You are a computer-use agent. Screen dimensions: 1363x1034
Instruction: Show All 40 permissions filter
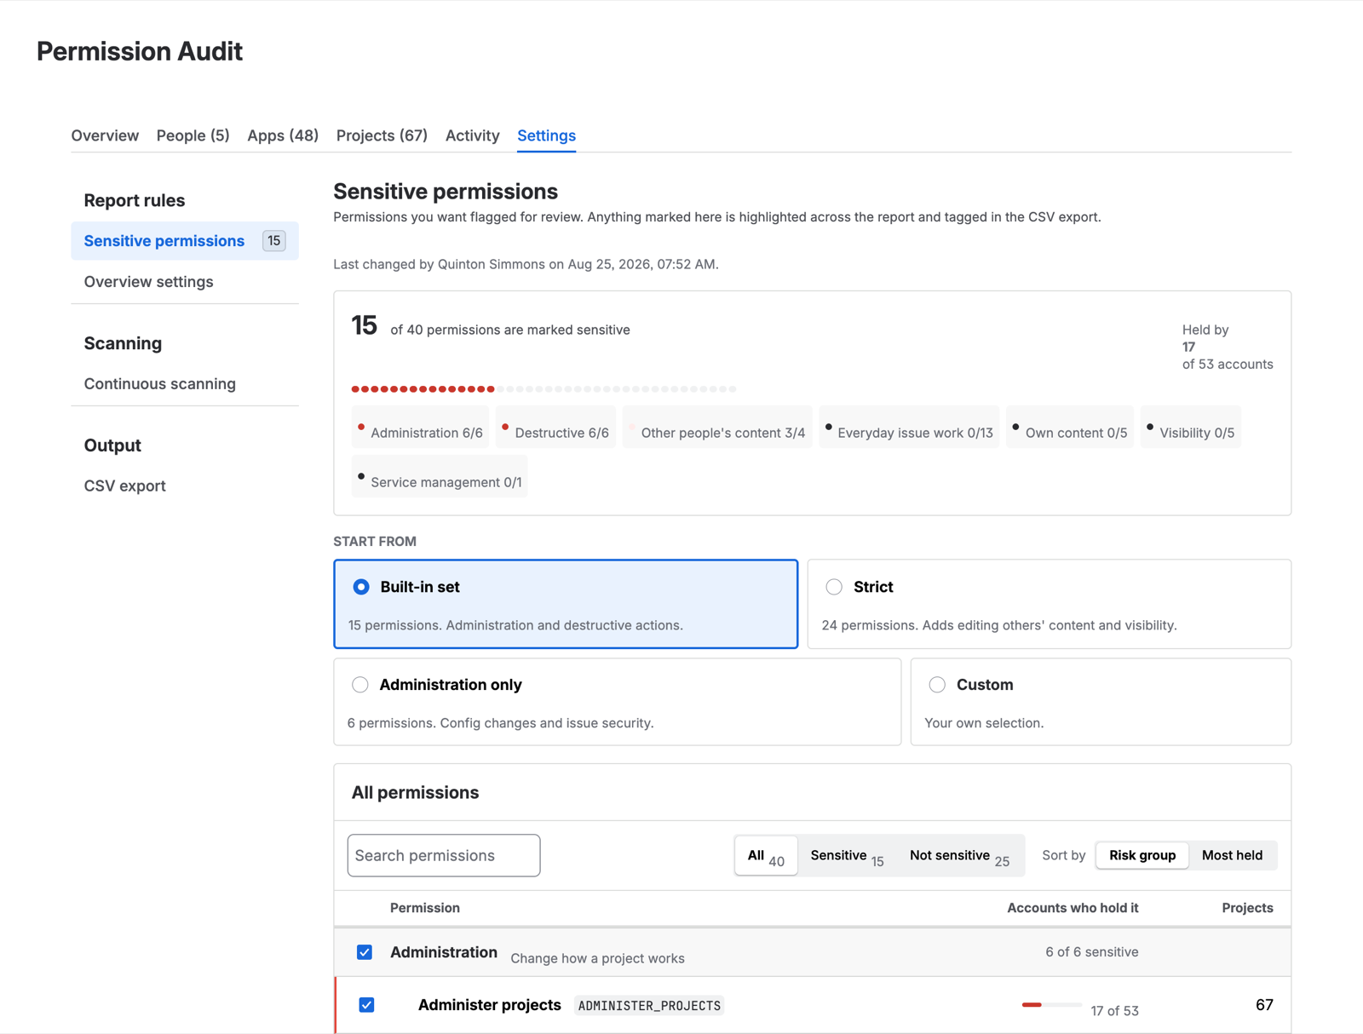766,855
